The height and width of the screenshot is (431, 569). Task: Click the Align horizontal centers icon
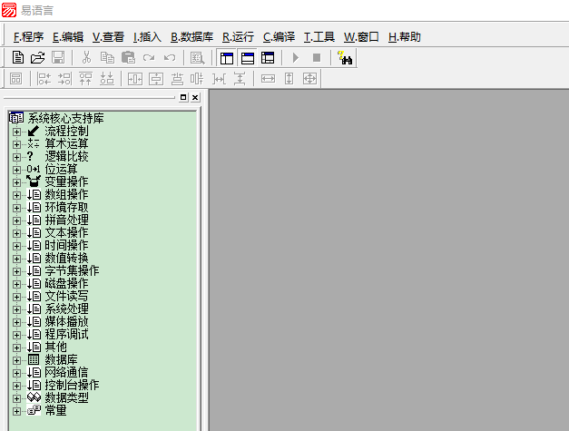tap(177, 78)
